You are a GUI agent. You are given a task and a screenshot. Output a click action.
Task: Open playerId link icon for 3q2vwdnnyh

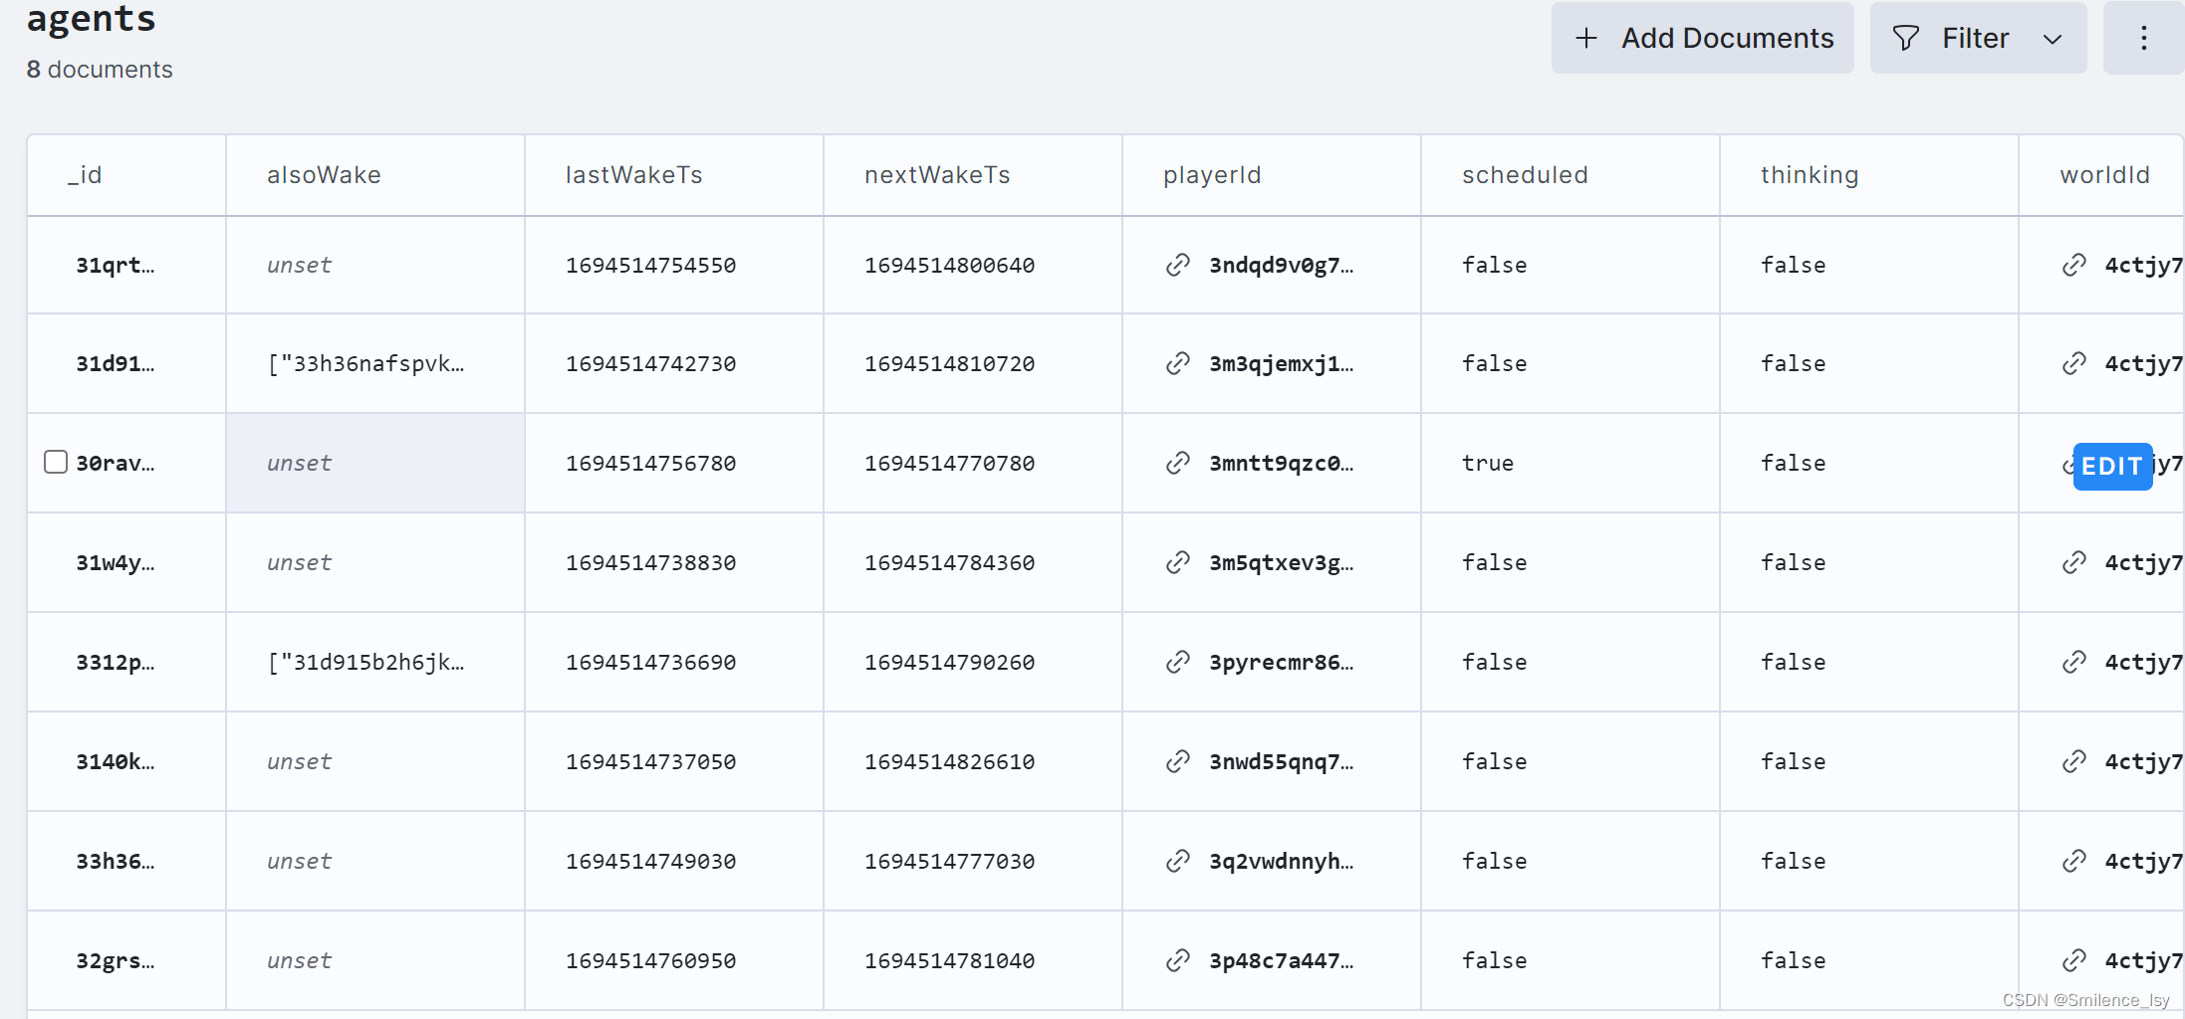coord(1178,861)
